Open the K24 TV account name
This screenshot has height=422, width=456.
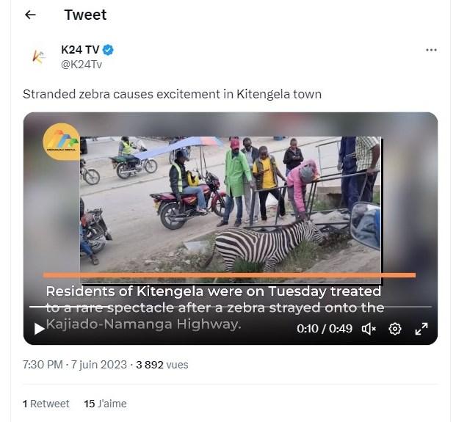pos(80,50)
